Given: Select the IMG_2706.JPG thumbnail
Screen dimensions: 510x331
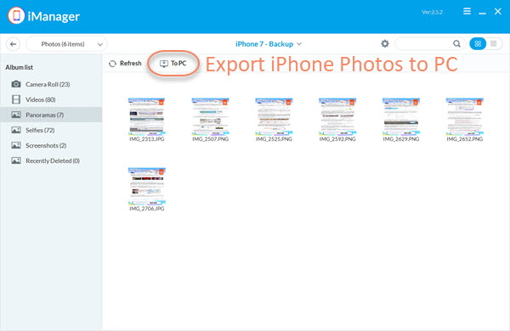Looking at the screenshot, I should point(147,186).
